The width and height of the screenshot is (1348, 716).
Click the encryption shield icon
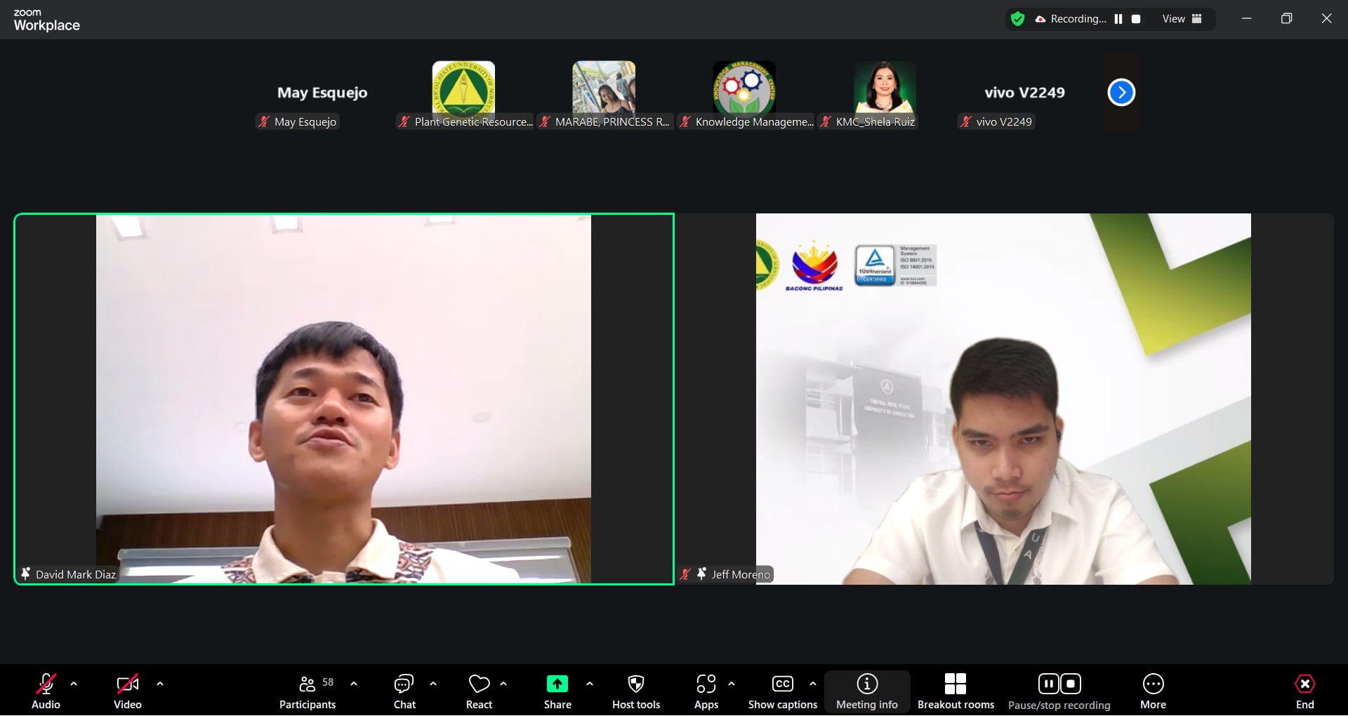(x=1017, y=19)
